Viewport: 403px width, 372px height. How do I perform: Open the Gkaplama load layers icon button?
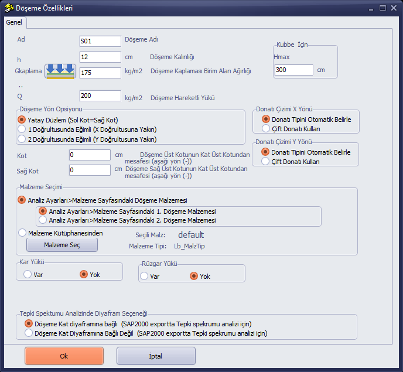pos(60,71)
